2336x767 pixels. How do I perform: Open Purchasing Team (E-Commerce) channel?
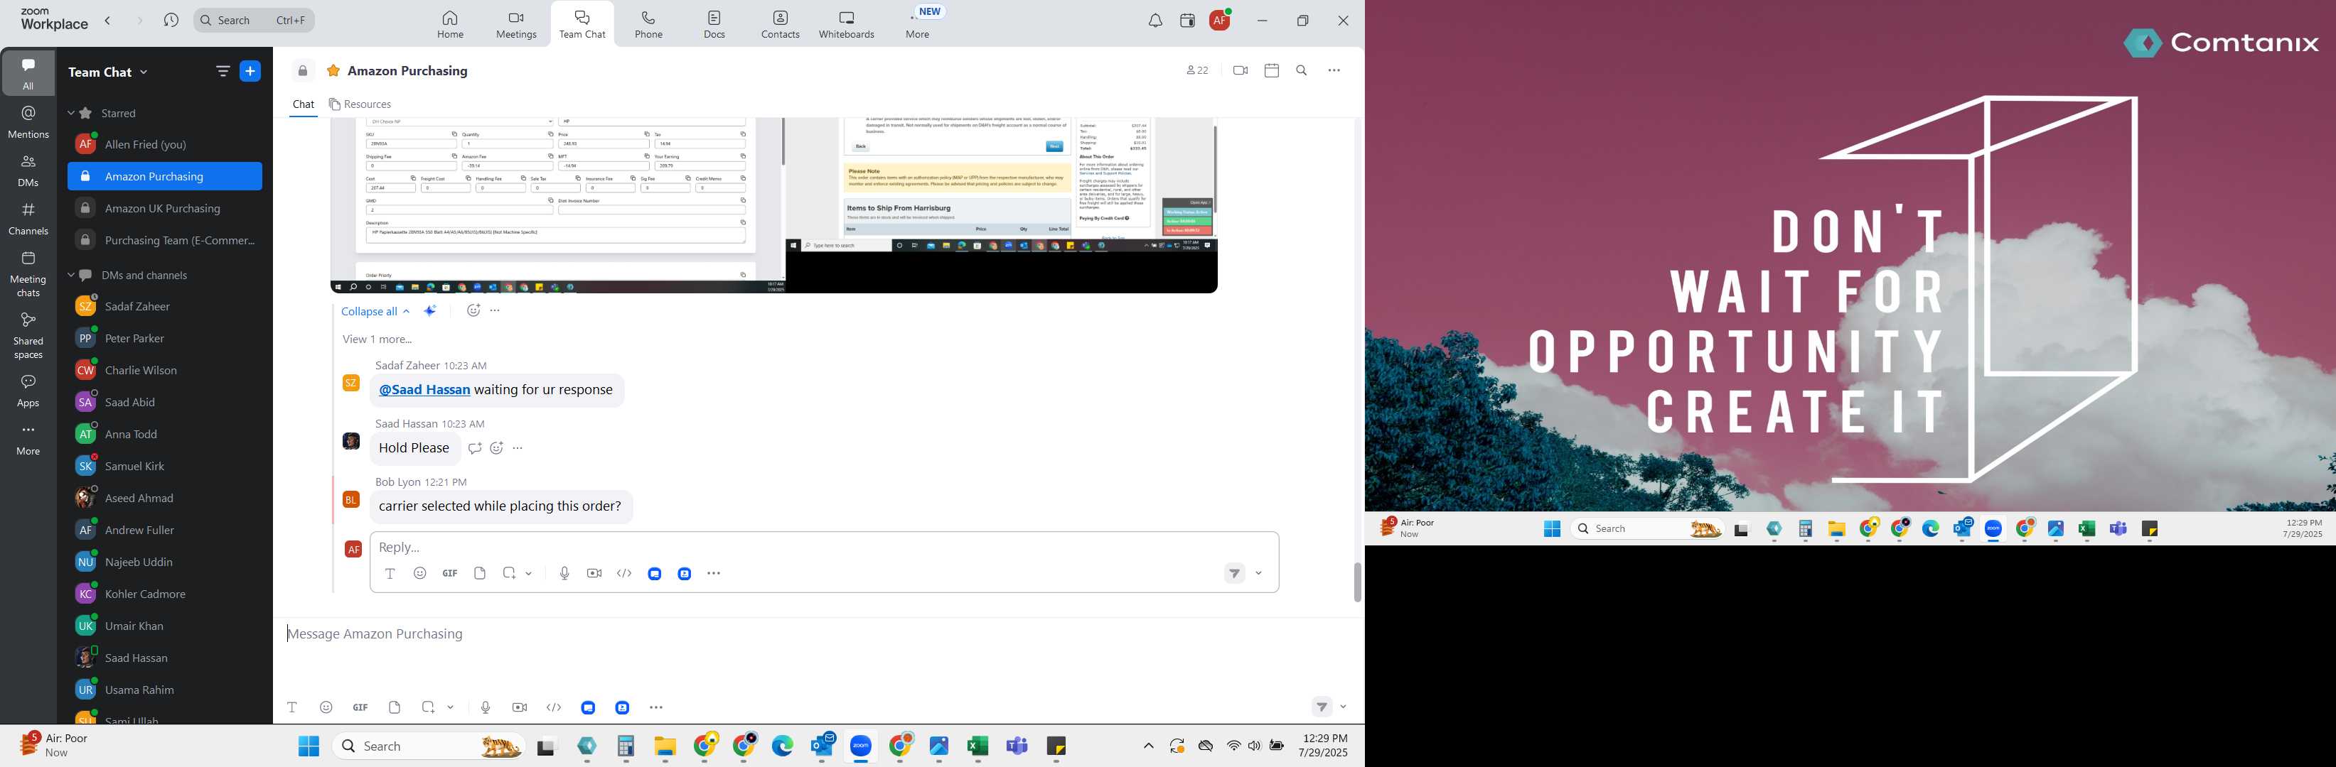[x=164, y=240]
